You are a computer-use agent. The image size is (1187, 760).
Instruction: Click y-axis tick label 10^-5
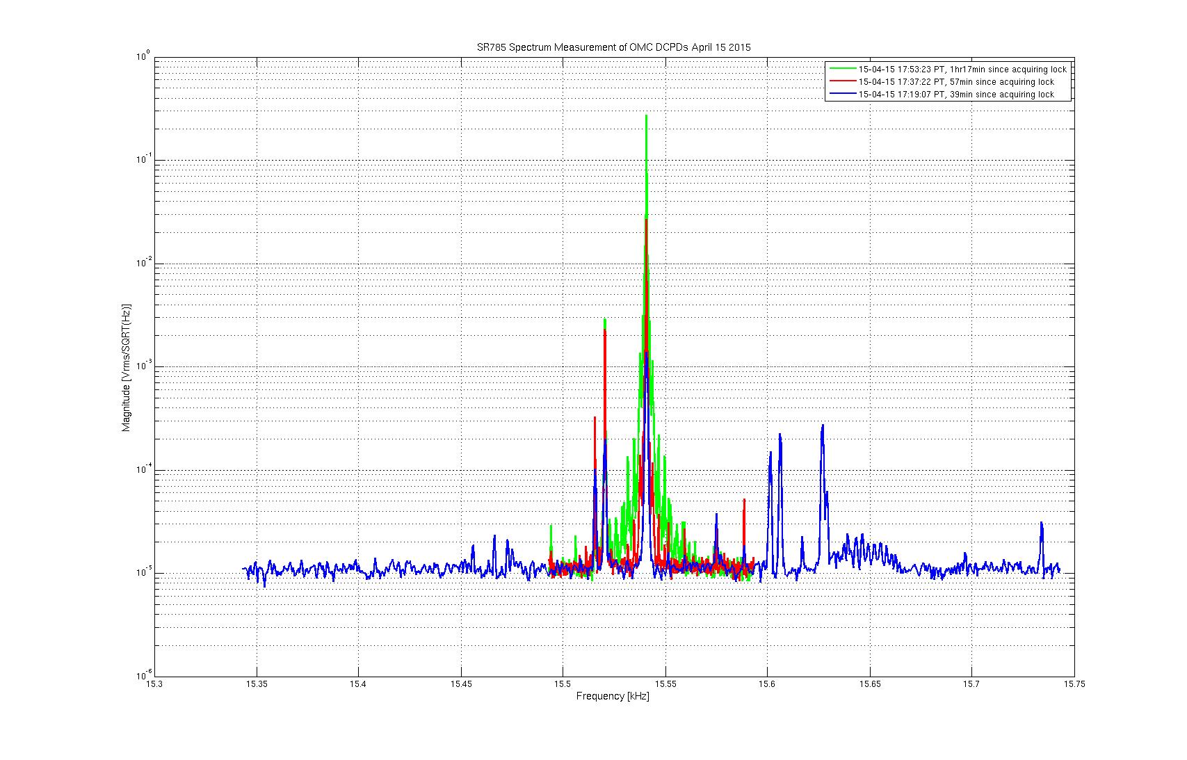coord(143,572)
